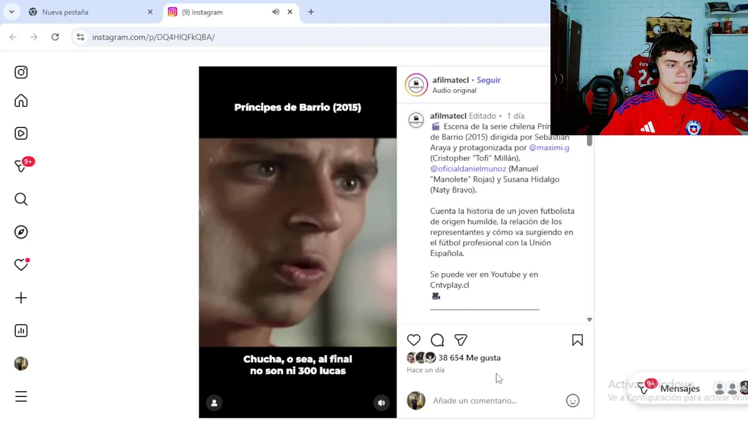Open the comment bubble icon under the post
The height and width of the screenshot is (421, 748).
coord(437,340)
